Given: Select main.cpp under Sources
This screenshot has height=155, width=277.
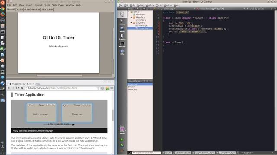Looking at the screenshot, I should coord(143,26).
